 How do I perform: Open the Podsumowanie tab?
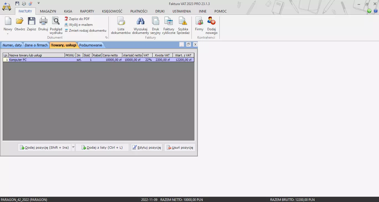[91, 45]
